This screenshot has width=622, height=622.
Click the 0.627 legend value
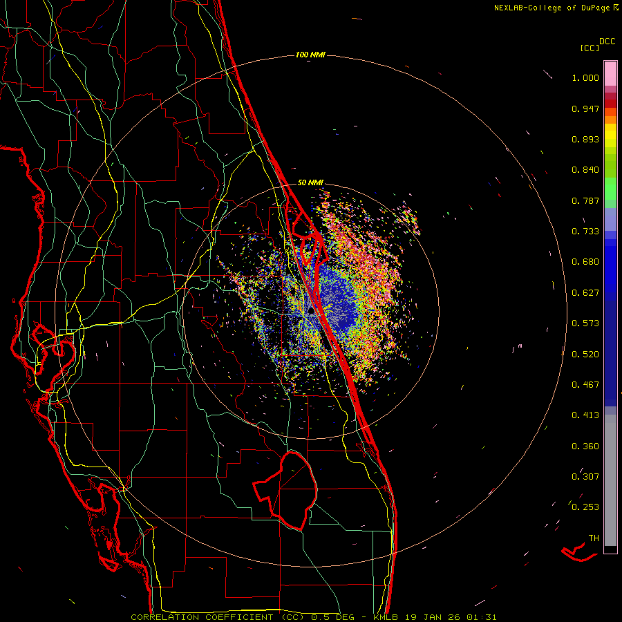(585, 293)
